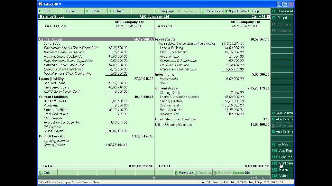Image resolution: width=332 pixels, height=186 pixels.
Task: Click the Quit button
Action: click(47, 173)
